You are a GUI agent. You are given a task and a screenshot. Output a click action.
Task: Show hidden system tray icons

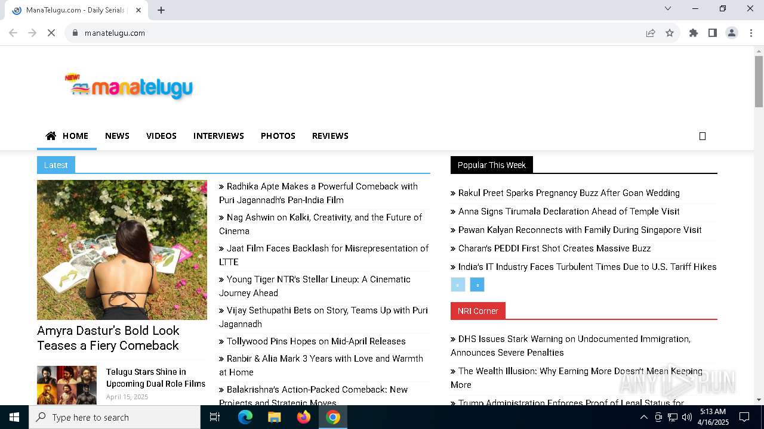(643, 417)
